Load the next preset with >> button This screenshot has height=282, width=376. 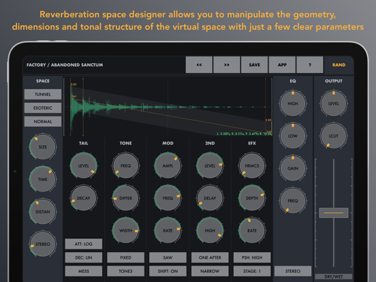coord(227,65)
